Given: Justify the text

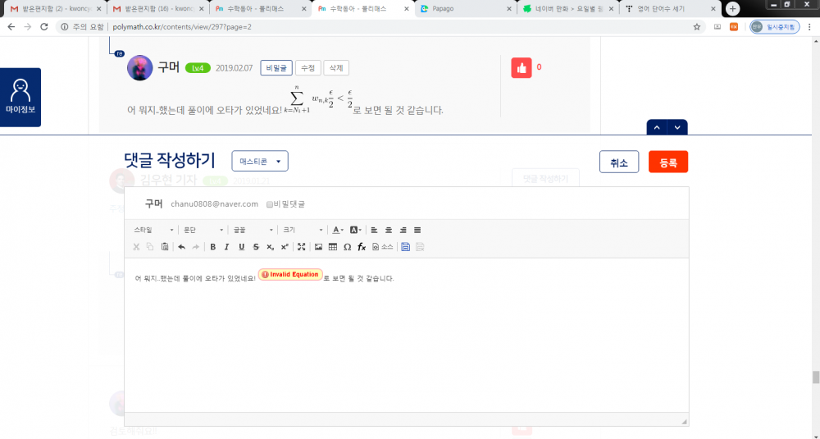Looking at the screenshot, I should [x=417, y=231].
